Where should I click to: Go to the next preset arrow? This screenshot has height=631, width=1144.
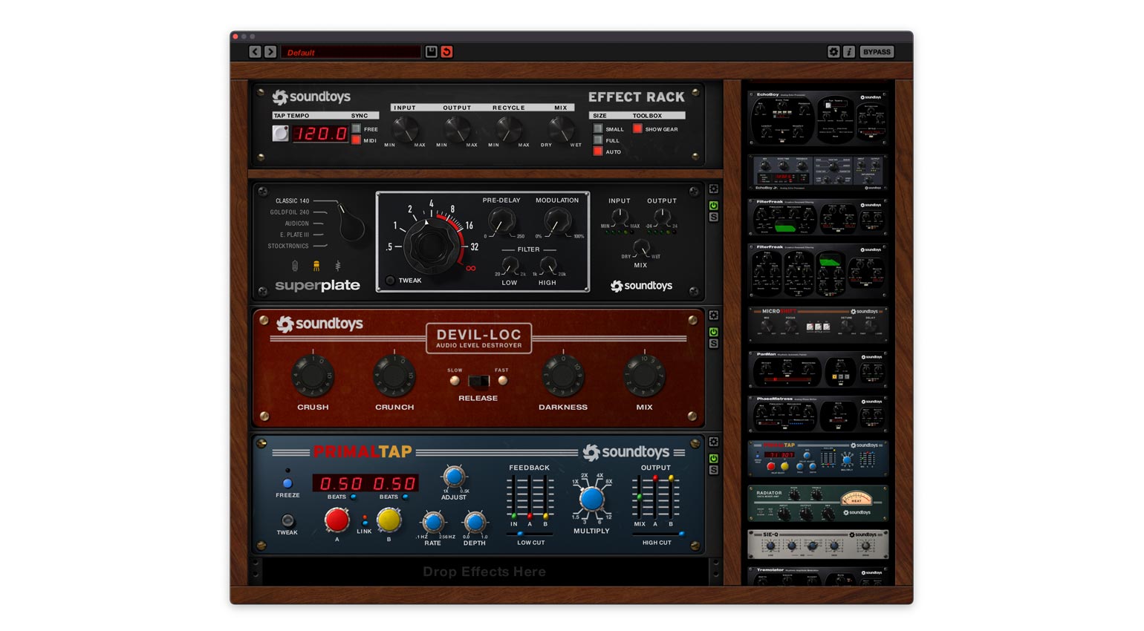coord(270,52)
